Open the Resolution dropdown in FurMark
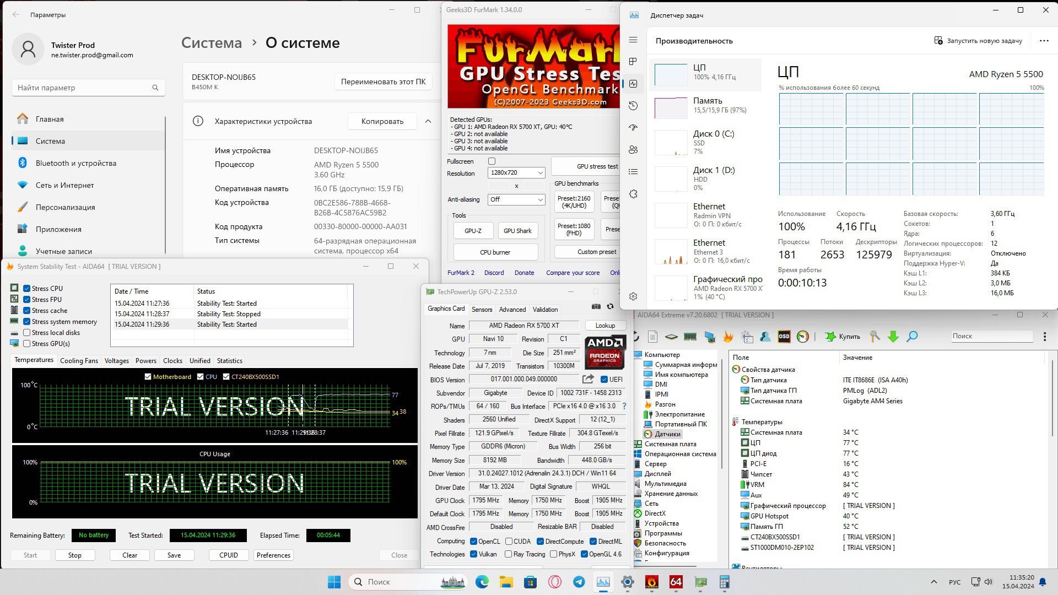This screenshot has width=1058, height=595. pyautogui.click(x=516, y=172)
